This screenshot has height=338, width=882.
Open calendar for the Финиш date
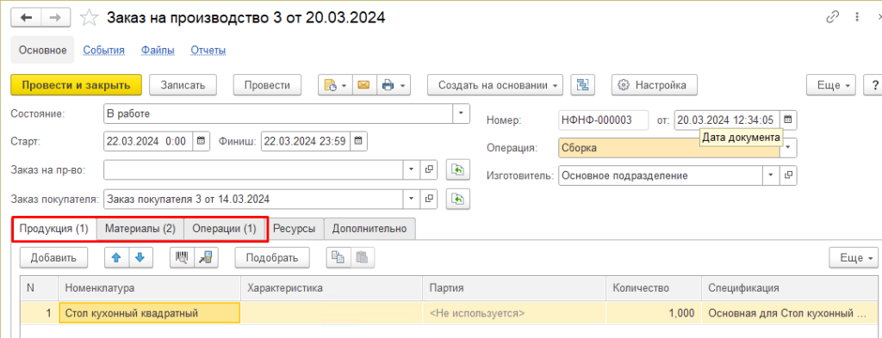(358, 141)
